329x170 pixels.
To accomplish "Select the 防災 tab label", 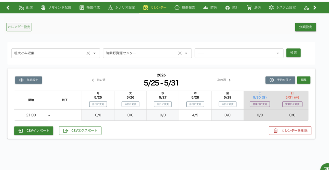I will (214, 8).
